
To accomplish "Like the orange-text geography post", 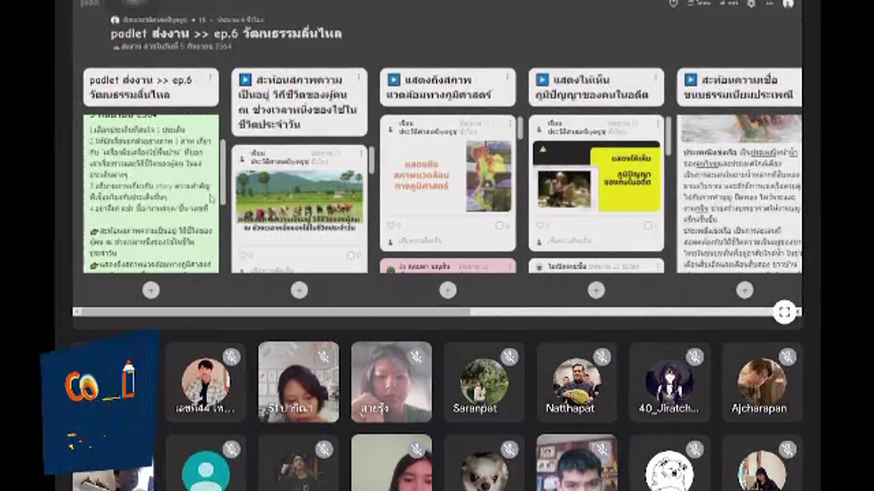I will (x=392, y=225).
